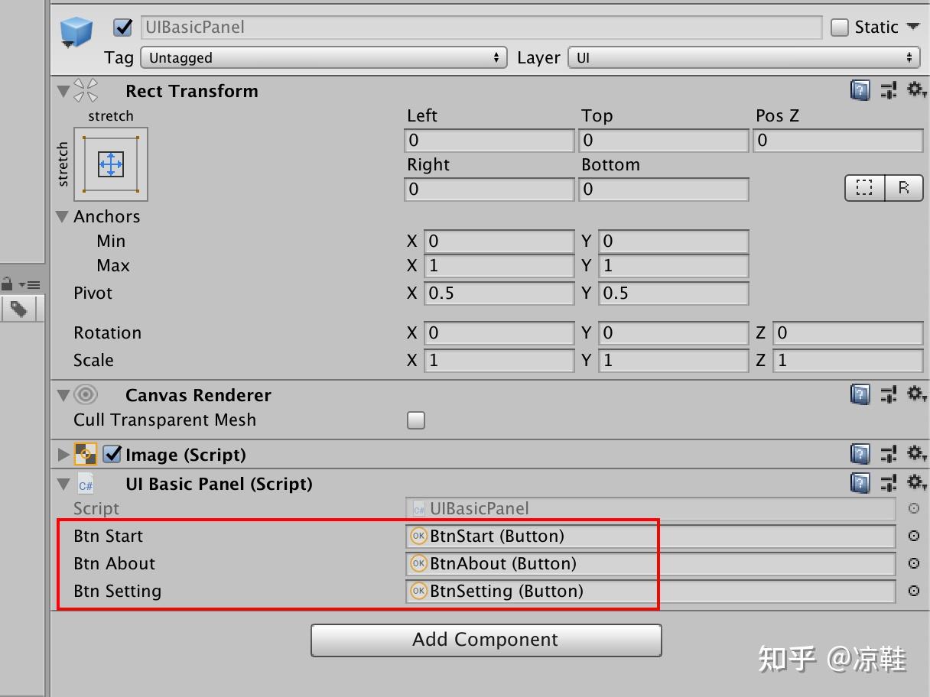Open the Rect Transform settings gear icon

[x=916, y=90]
